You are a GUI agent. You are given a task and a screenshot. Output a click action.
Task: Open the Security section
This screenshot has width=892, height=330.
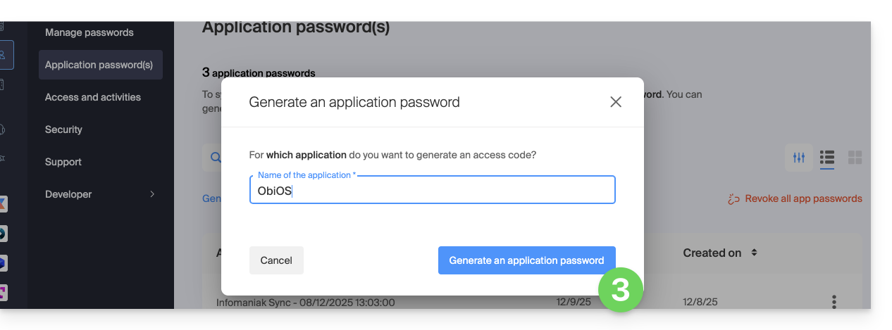(x=63, y=129)
